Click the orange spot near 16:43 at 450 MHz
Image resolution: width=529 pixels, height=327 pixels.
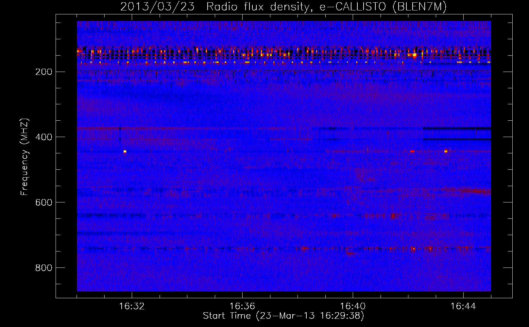point(446,151)
